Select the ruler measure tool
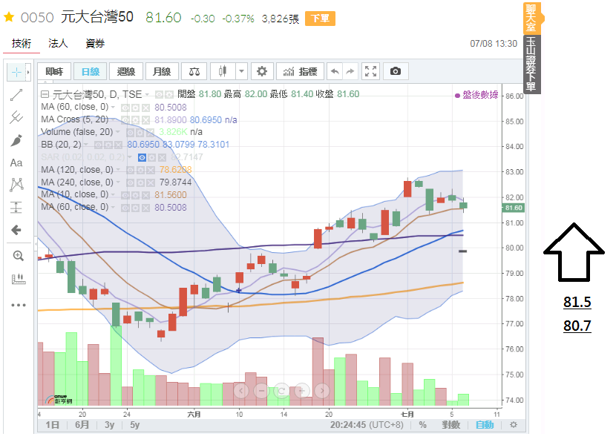616x445 pixels. [18, 279]
